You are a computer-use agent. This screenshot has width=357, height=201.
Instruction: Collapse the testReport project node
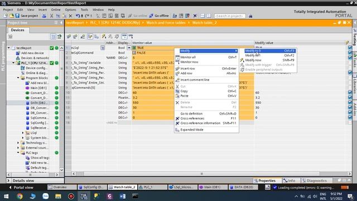point(9,48)
